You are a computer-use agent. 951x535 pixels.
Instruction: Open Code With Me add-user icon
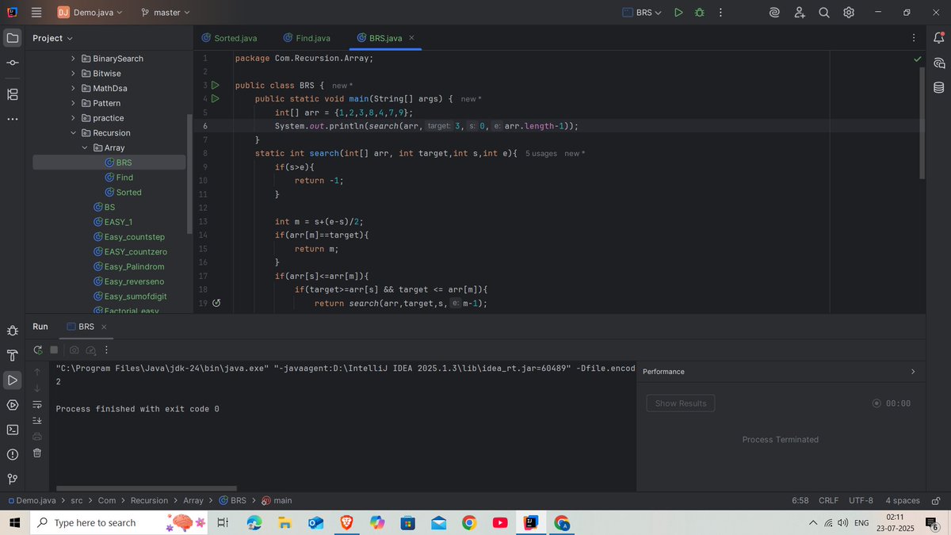(x=800, y=12)
